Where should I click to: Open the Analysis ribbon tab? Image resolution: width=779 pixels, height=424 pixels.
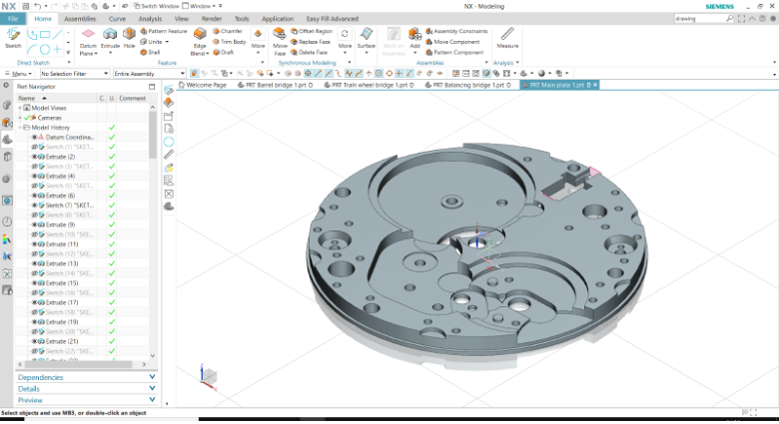(x=150, y=19)
